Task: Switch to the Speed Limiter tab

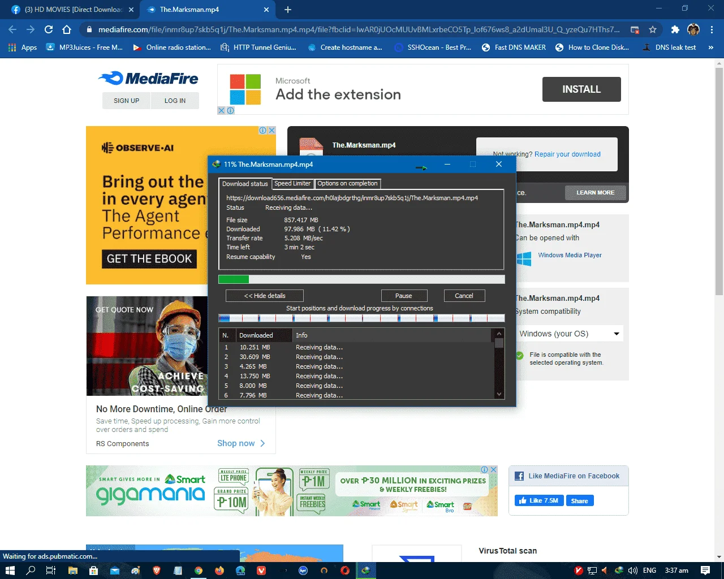Action: pyautogui.click(x=292, y=183)
